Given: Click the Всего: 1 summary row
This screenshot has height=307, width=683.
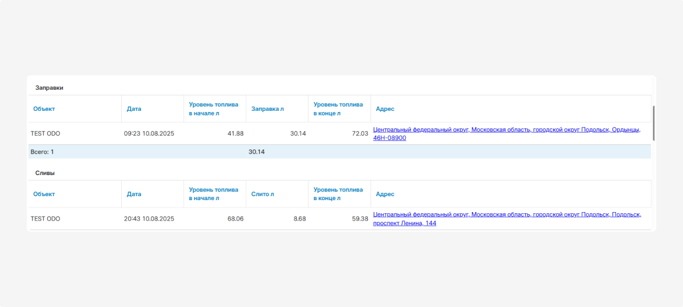Looking at the screenshot, I should point(42,152).
